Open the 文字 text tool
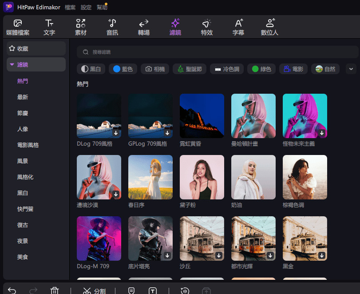 click(x=49, y=27)
